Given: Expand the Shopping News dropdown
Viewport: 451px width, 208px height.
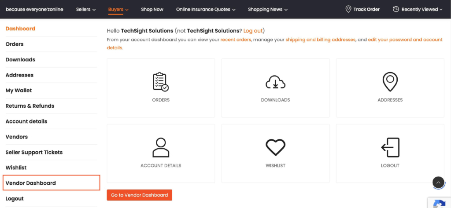Looking at the screenshot, I should [x=268, y=10].
